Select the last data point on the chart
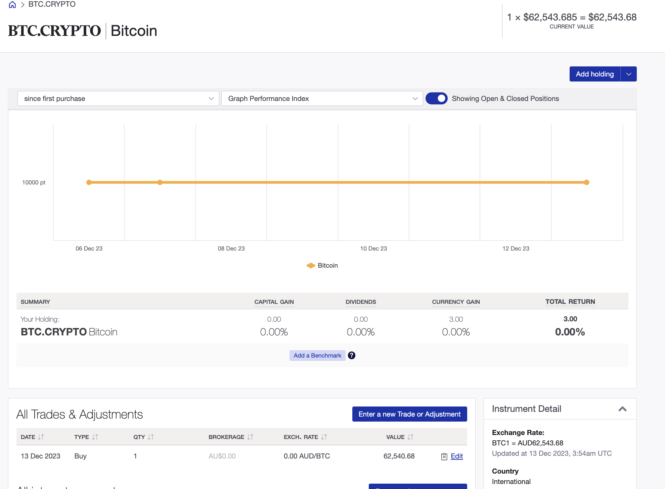 coord(586,182)
